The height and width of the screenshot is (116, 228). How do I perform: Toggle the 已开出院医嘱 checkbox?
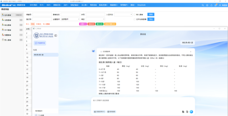point(135,19)
